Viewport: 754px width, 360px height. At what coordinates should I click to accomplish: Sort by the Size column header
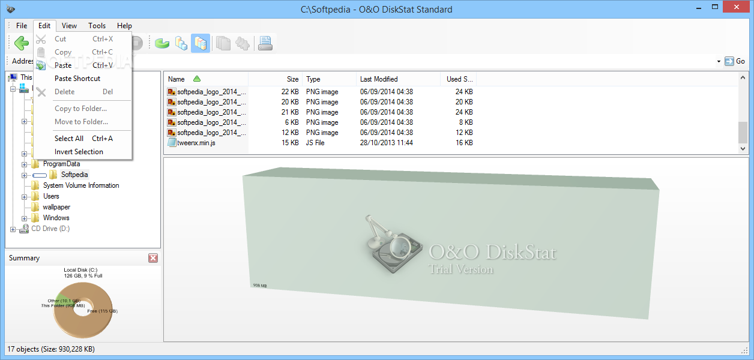[275, 79]
